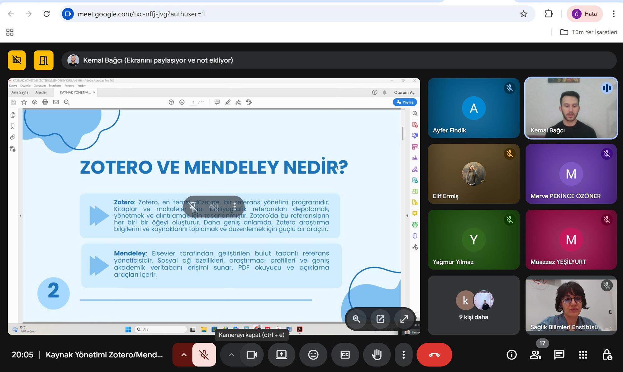Click the email envelope icon in Acrobat toolbar
This screenshot has height=372, width=623.
[x=56, y=102]
